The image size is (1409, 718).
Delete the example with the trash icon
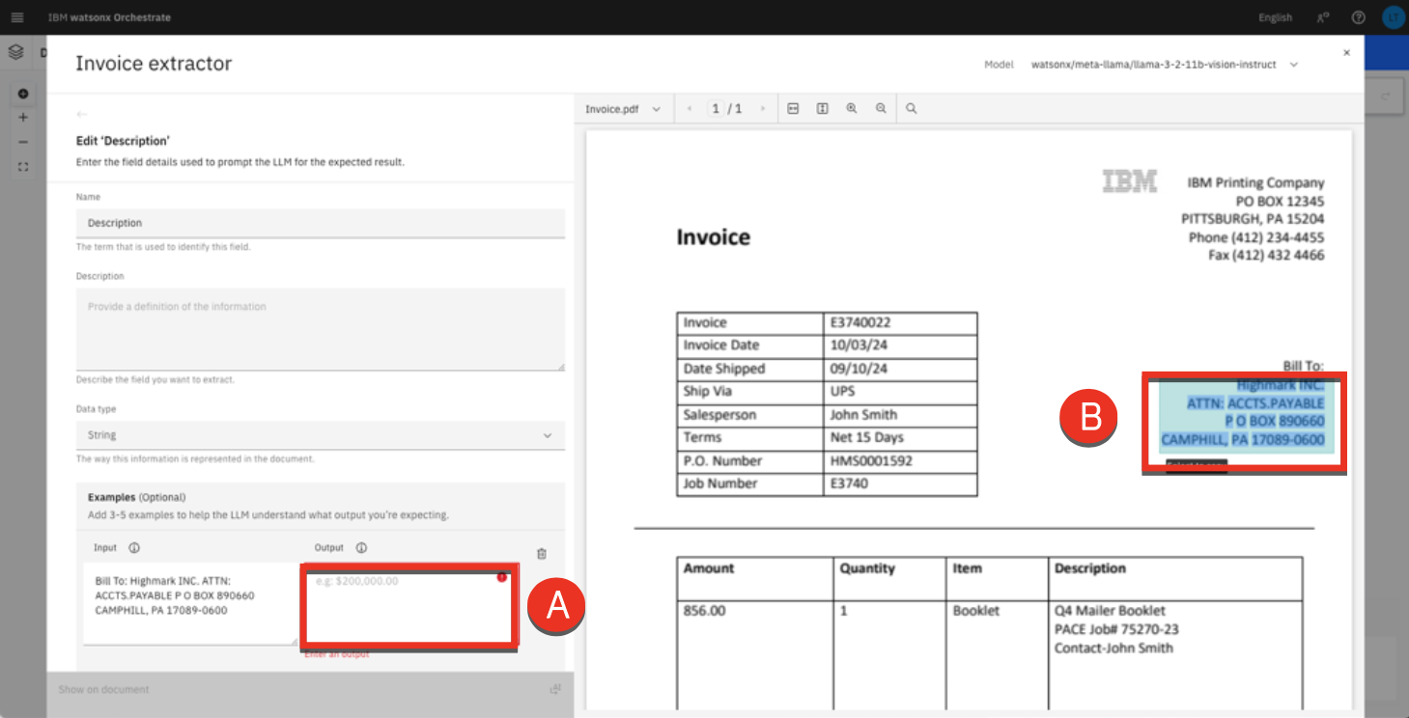pos(541,554)
